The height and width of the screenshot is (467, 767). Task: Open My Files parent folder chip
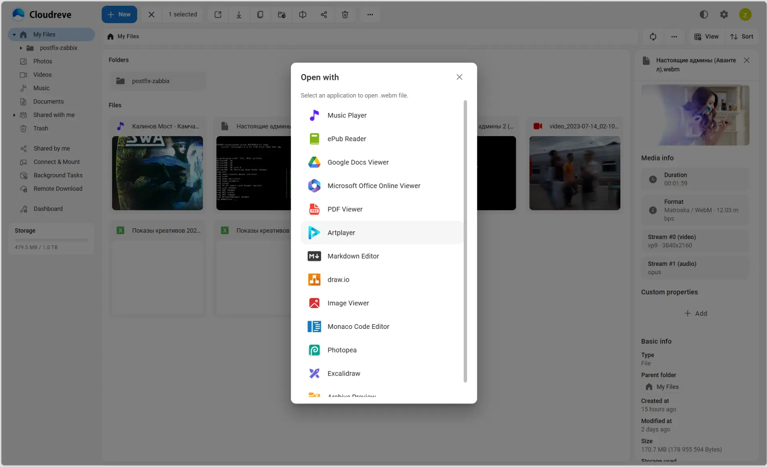click(x=662, y=387)
